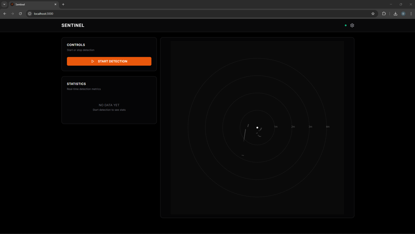This screenshot has height=234, width=415.
Task: Go back to the previous page
Action: pos(5,14)
